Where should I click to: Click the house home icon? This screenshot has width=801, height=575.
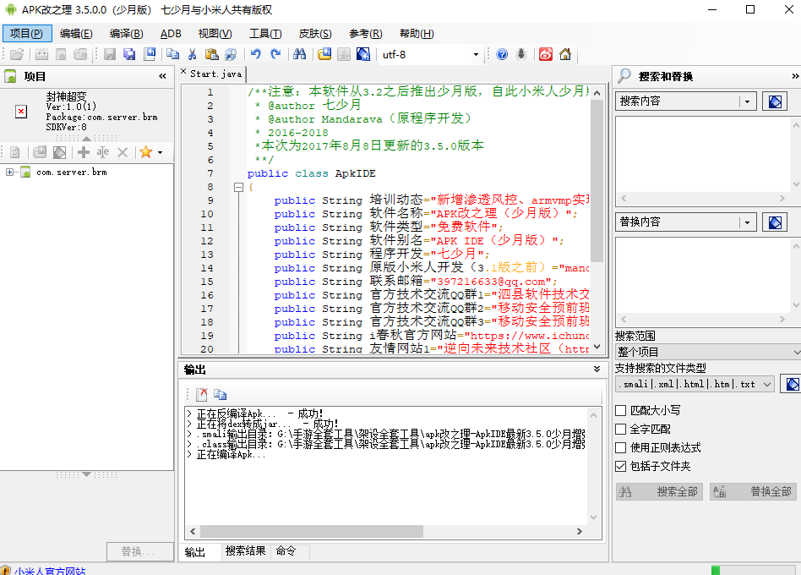coord(565,54)
